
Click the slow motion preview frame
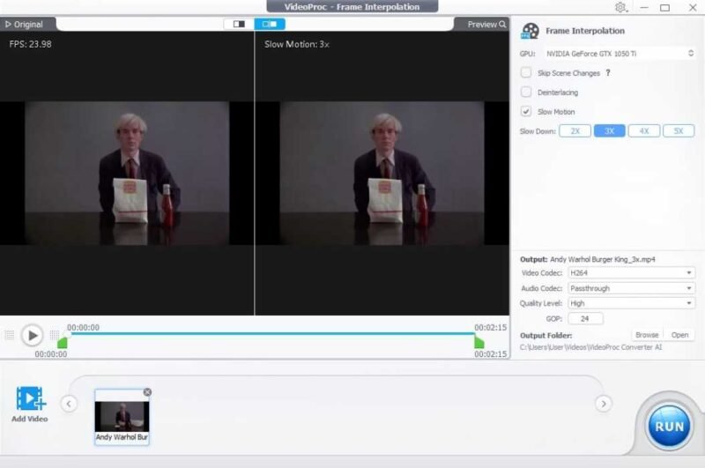click(x=382, y=173)
